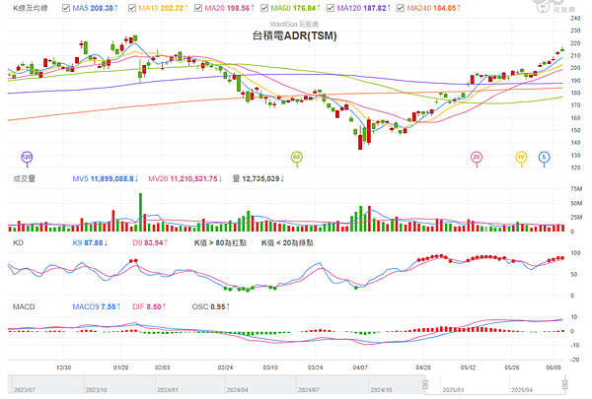Disable the MA60 line checkbox
The width and height of the screenshot is (592, 399).
pyautogui.click(x=264, y=8)
